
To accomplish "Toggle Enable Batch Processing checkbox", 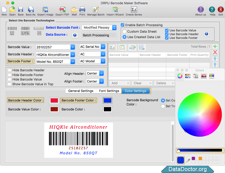I will 122,25.
